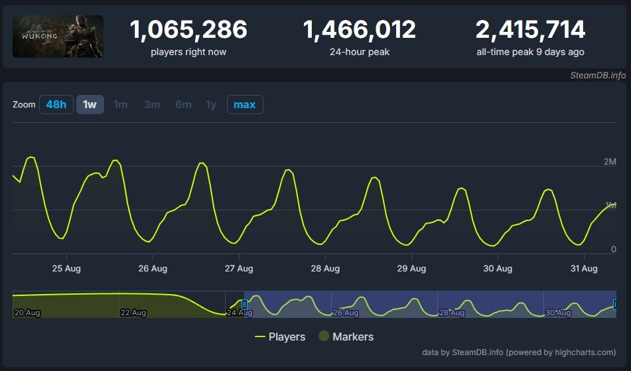Click the 'all-time peak 9 days ago' caption
The height and width of the screenshot is (371, 631).
point(530,52)
